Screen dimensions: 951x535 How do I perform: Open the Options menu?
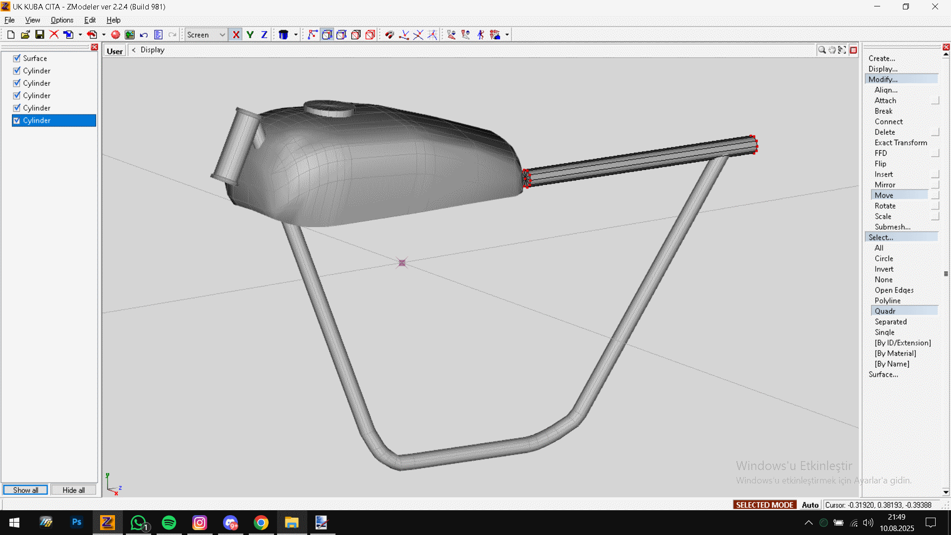62,20
